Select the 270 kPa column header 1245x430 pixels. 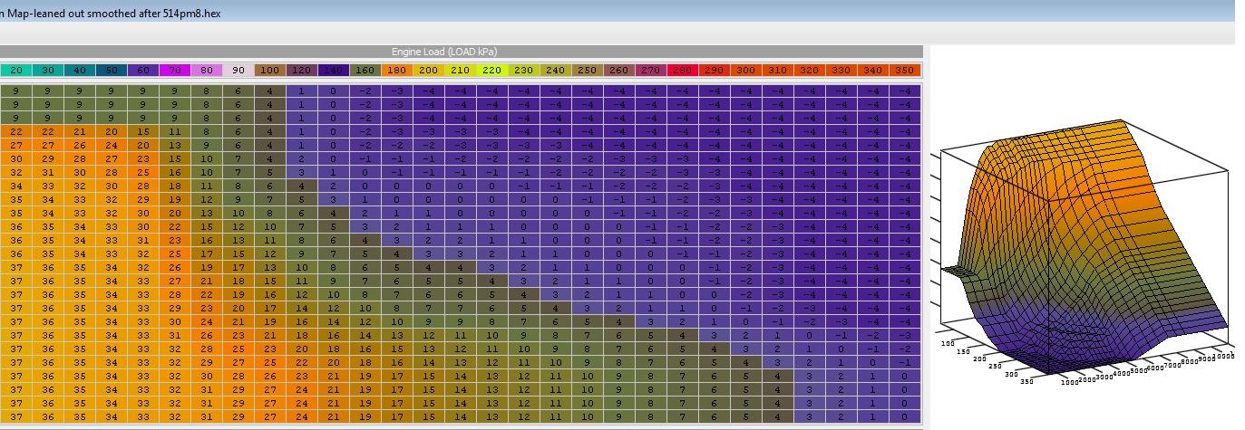click(x=650, y=70)
